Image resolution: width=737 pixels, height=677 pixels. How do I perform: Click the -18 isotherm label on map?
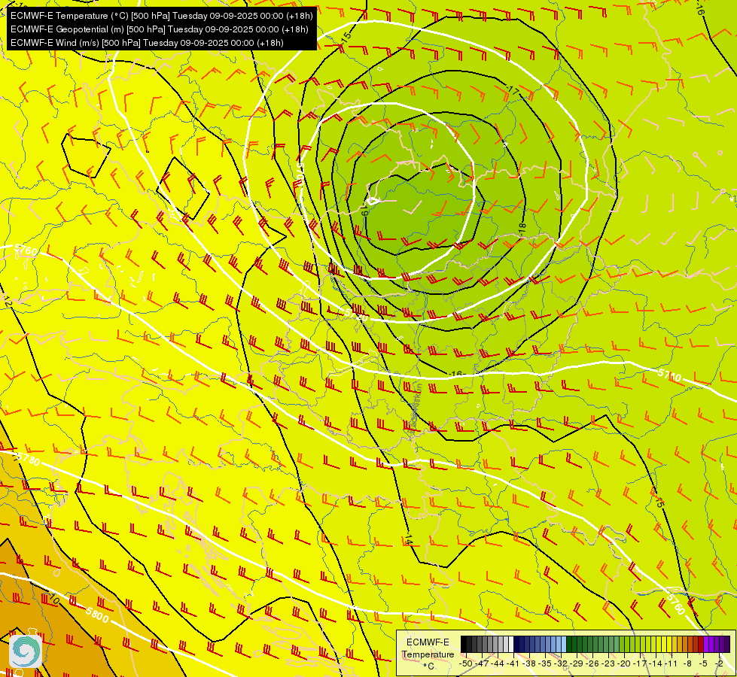(x=522, y=229)
